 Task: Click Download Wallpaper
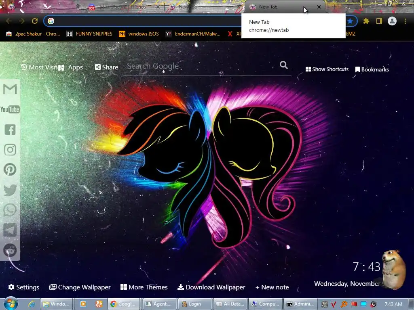[x=211, y=287]
